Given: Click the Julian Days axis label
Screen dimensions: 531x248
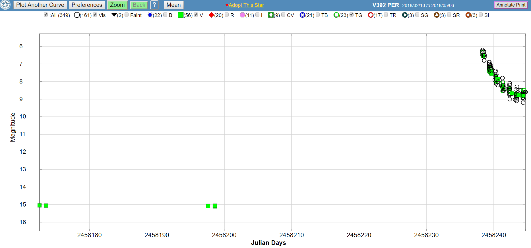Looking at the screenshot, I should [268, 243].
